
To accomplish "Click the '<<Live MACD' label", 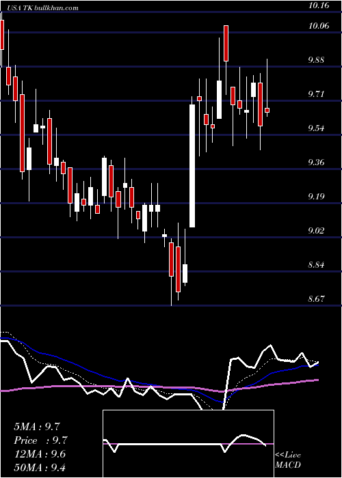I will pyautogui.click(x=288, y=460).
